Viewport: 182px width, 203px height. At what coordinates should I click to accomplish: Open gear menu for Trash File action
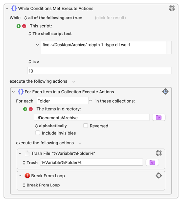(159, 153)
